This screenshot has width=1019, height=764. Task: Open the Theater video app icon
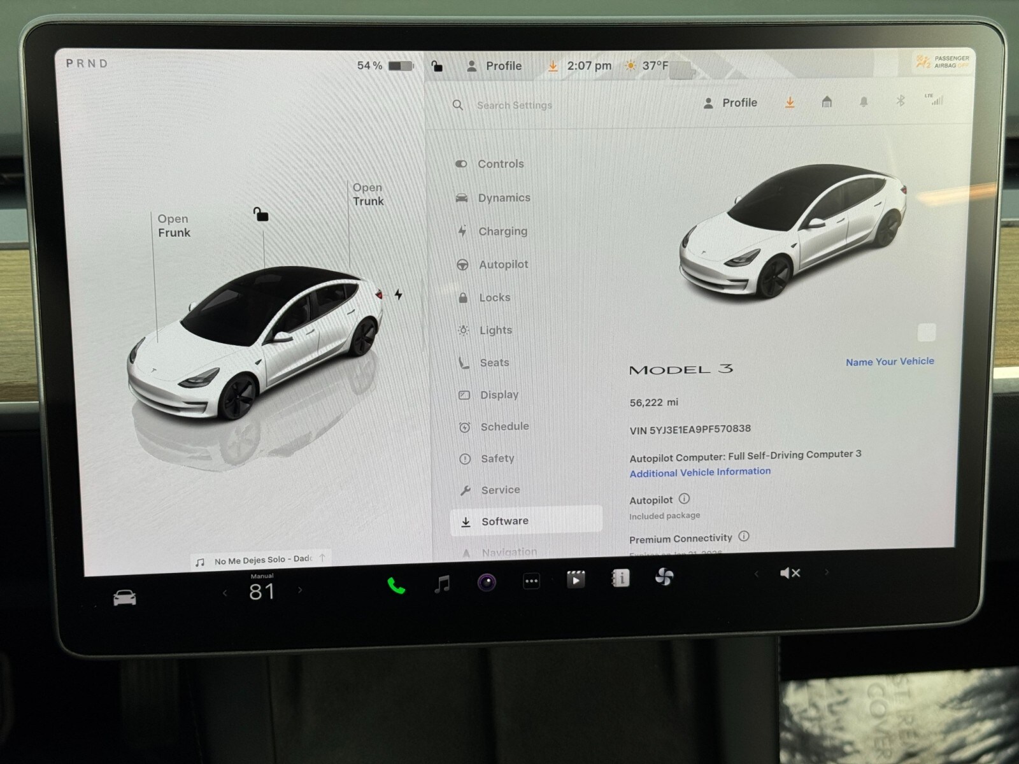[x=576, y=579]
